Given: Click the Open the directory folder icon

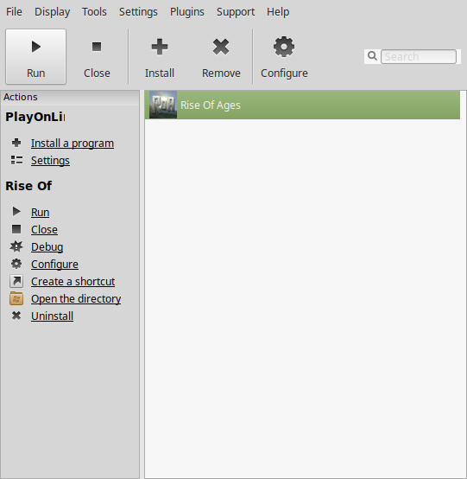Looking at the screenshot, I should (x=16, y=298).
